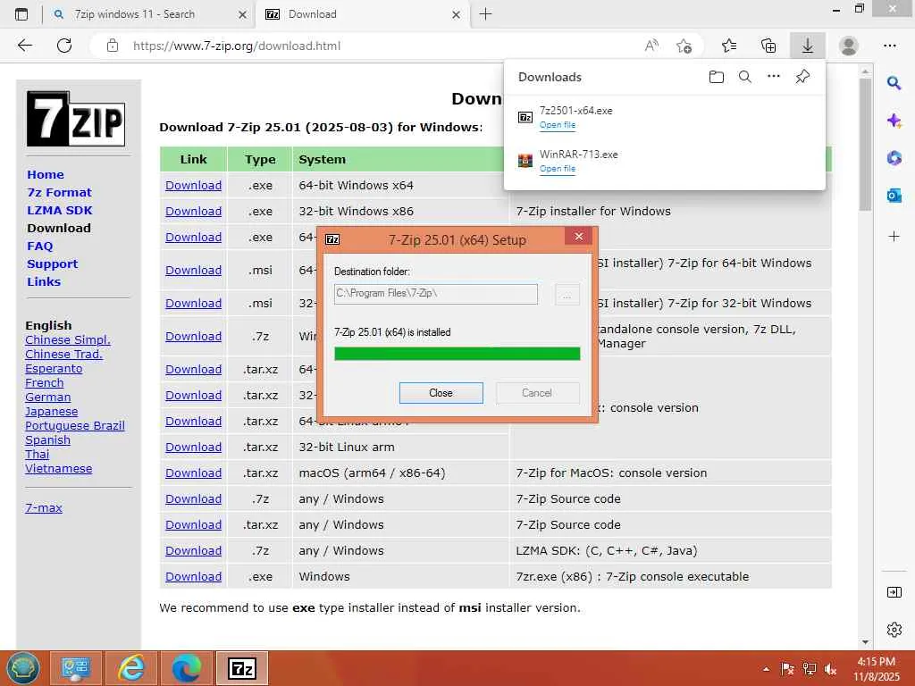Activate the Read aloud icon

[x=651, y=46]
